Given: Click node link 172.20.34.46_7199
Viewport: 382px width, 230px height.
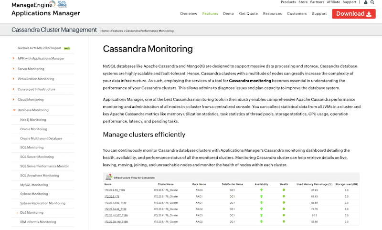Looking at the screenshot, I should [115, 209].
